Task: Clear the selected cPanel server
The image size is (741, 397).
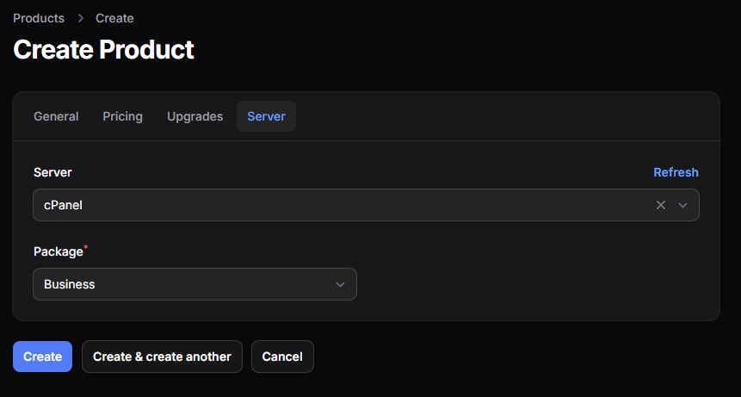Action: pos(661,205)
